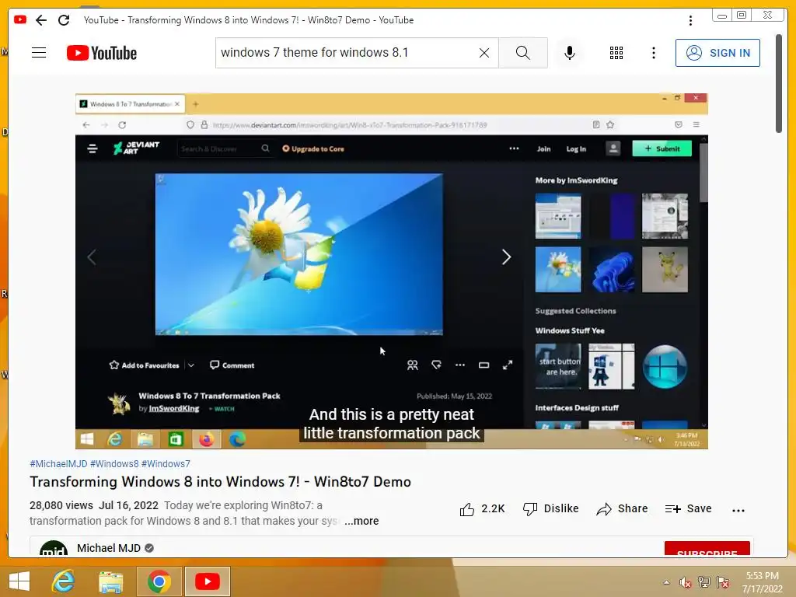Open more actions ellipsis beside Save
This screenshot has height=597, width=796.
(x=738, y=510)
